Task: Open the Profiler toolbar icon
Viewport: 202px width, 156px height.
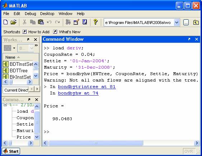Action: click(85, 22)
